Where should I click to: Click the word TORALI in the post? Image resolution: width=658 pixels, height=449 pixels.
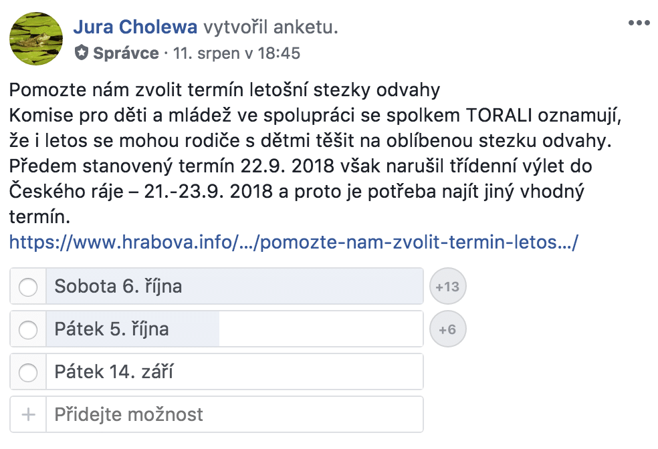click(x=500, y=116)
